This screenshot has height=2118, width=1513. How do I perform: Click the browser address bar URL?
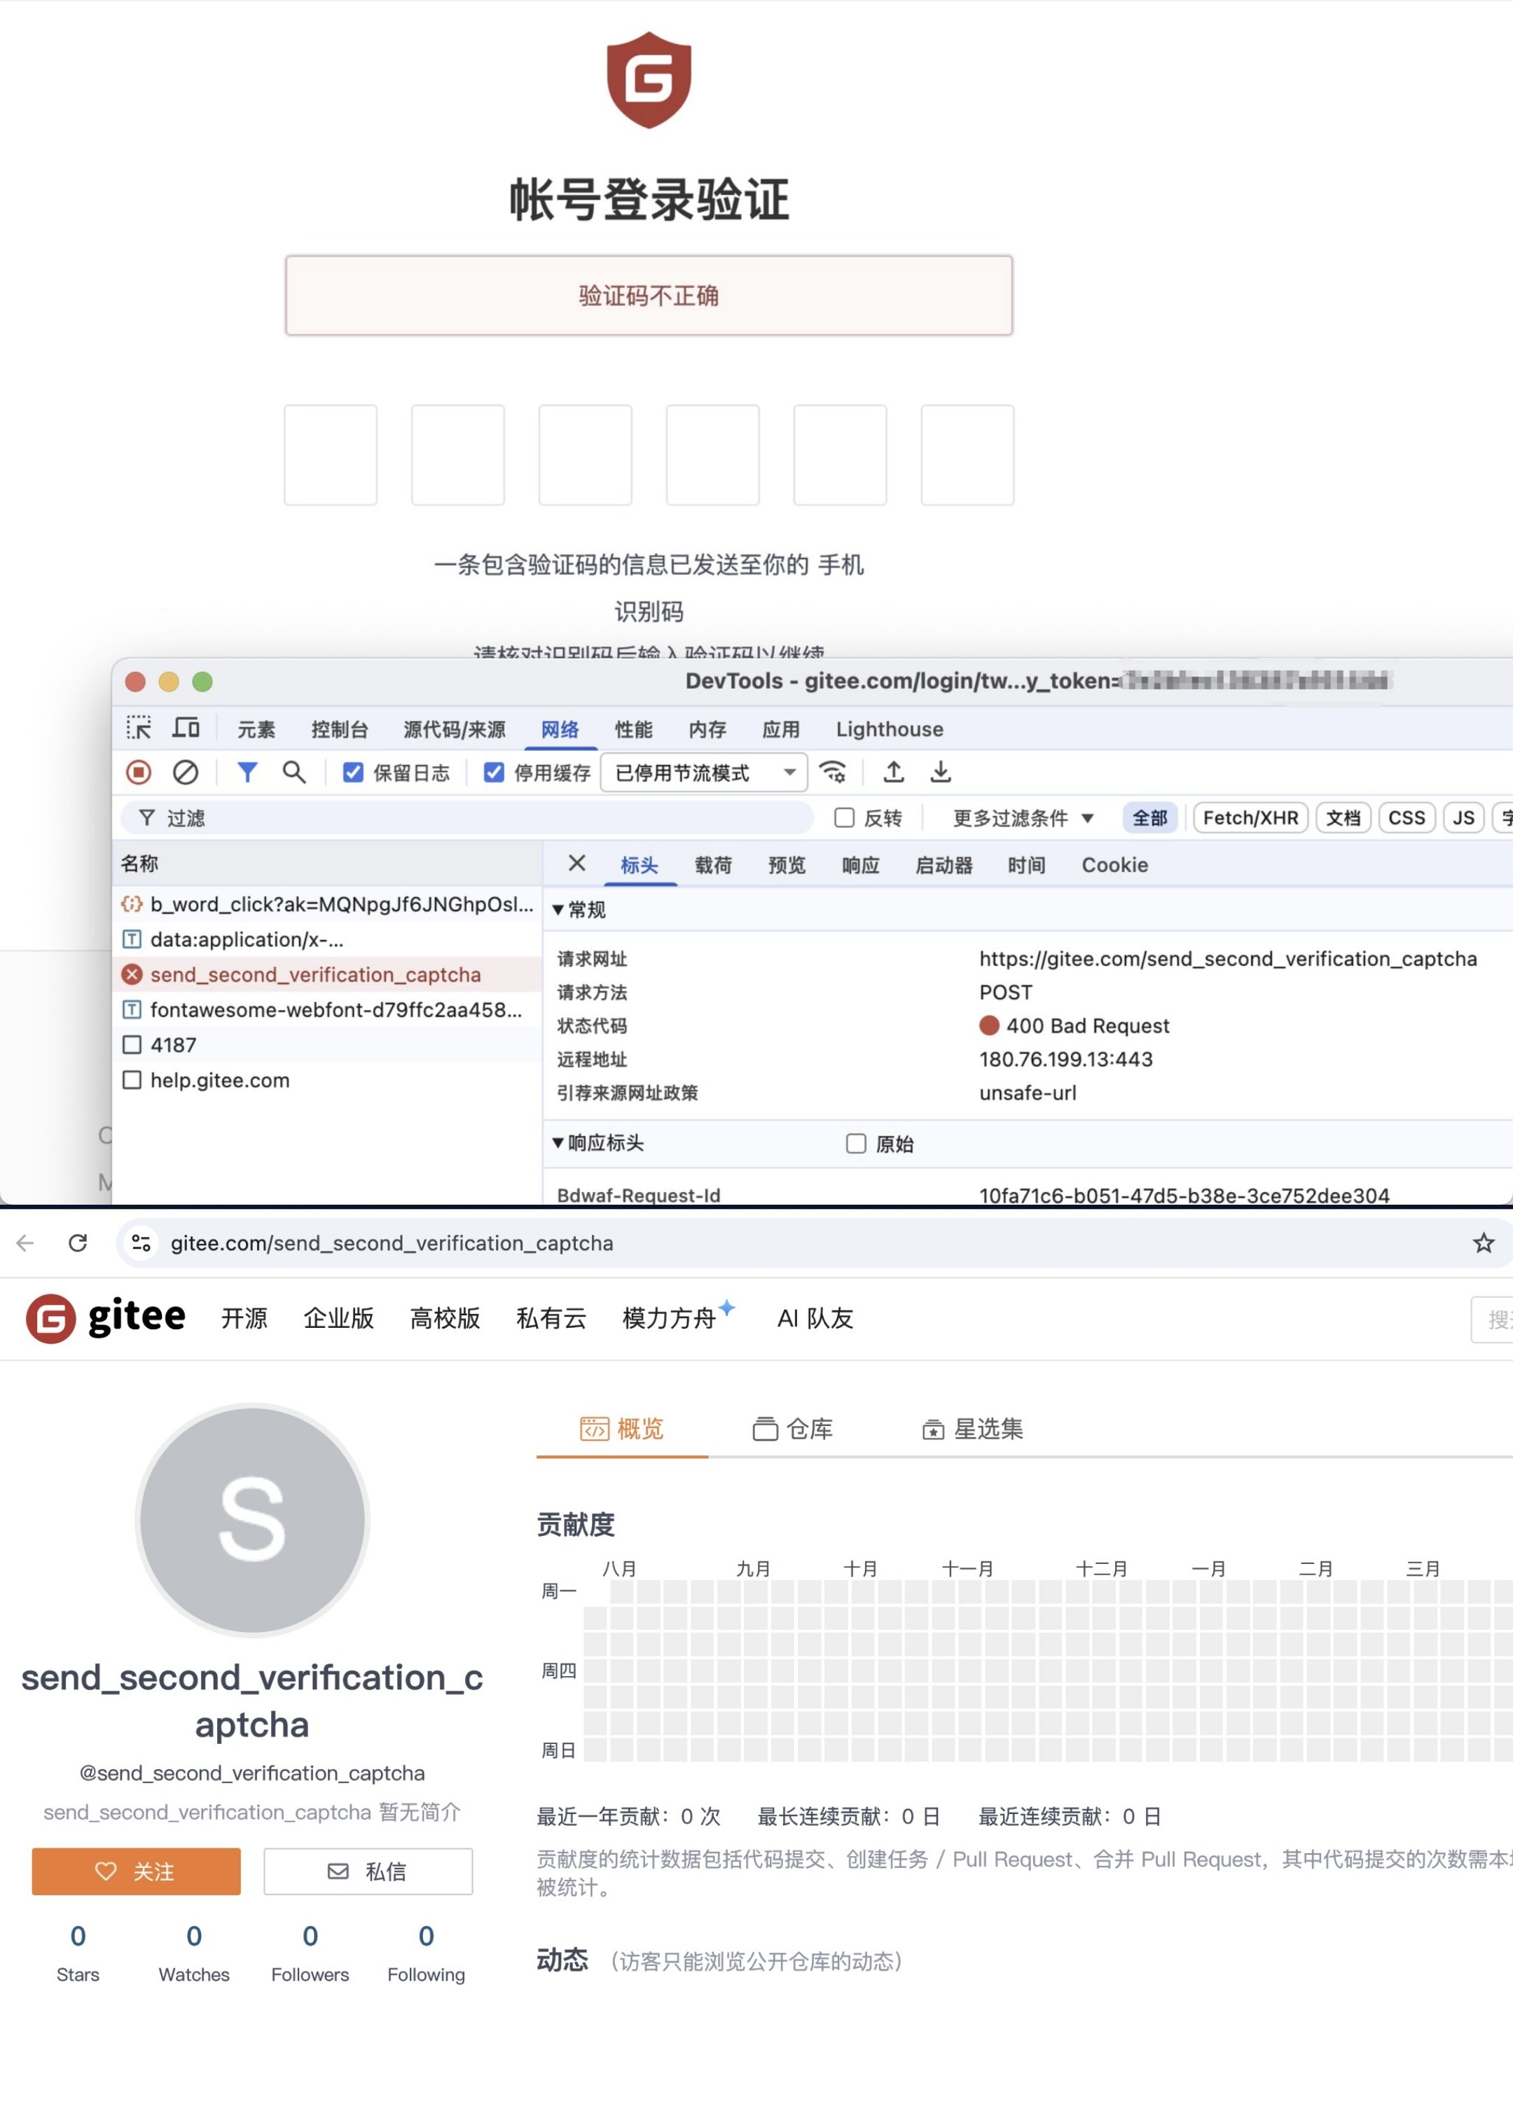click(x=392, y=1243)
